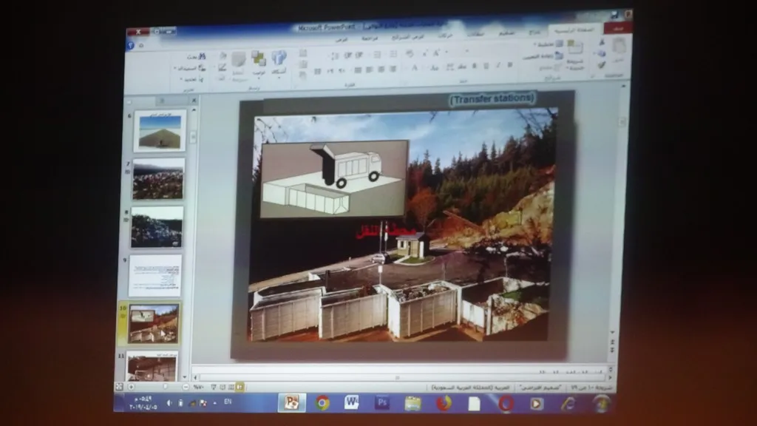Click the EN input language indicator
The width and height of the screenshot is (757, 426).
click(x=228, y=402)
